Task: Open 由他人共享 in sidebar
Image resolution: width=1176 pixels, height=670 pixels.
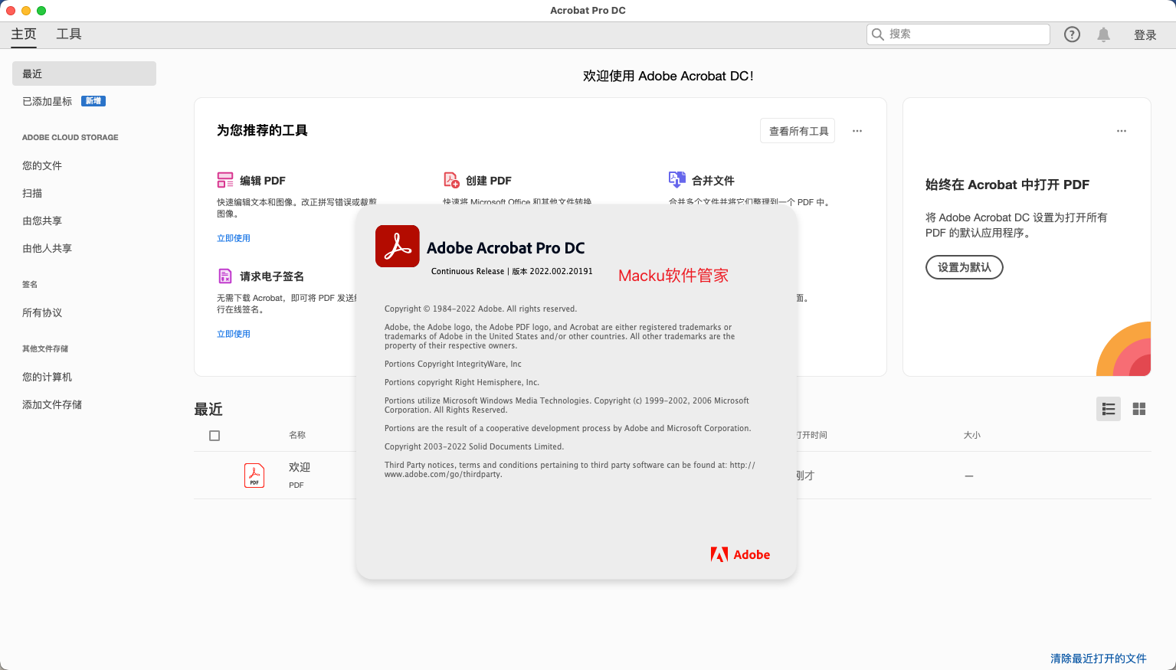Action: coord(47,248)
